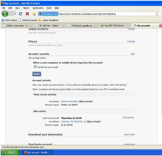Click the URL address field

[106, 14]
